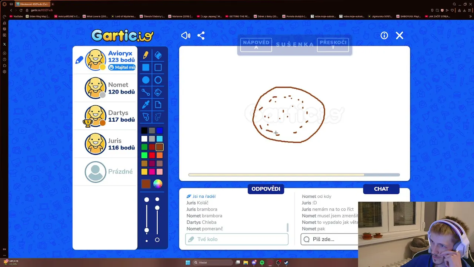Click the answers list scrollbar
Viewport: 474px width, 267px height.
point(288,227)
